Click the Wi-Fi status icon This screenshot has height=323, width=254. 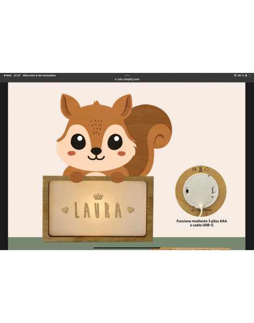235,75
